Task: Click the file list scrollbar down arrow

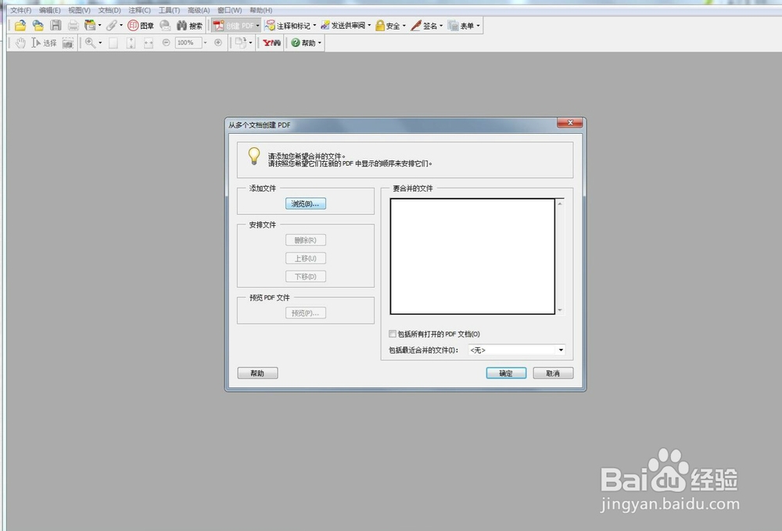Action: [560, 310]
